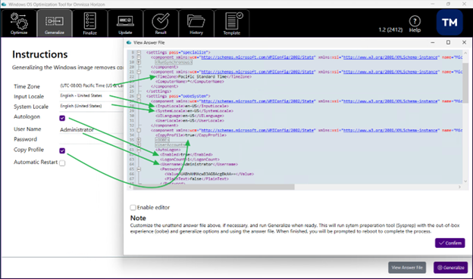Screen dimensions: 473x279
Task: Open the Time Zone dropdown
Action: click(92, 85)
